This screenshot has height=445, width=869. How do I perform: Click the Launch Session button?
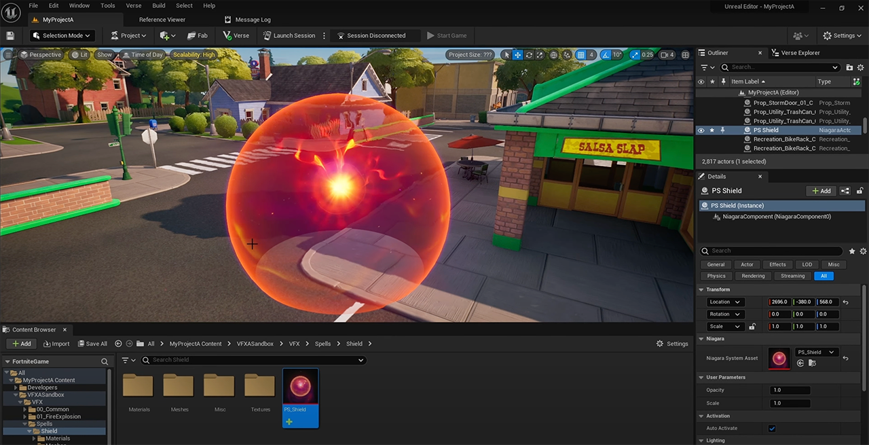(x=289, y=35)
